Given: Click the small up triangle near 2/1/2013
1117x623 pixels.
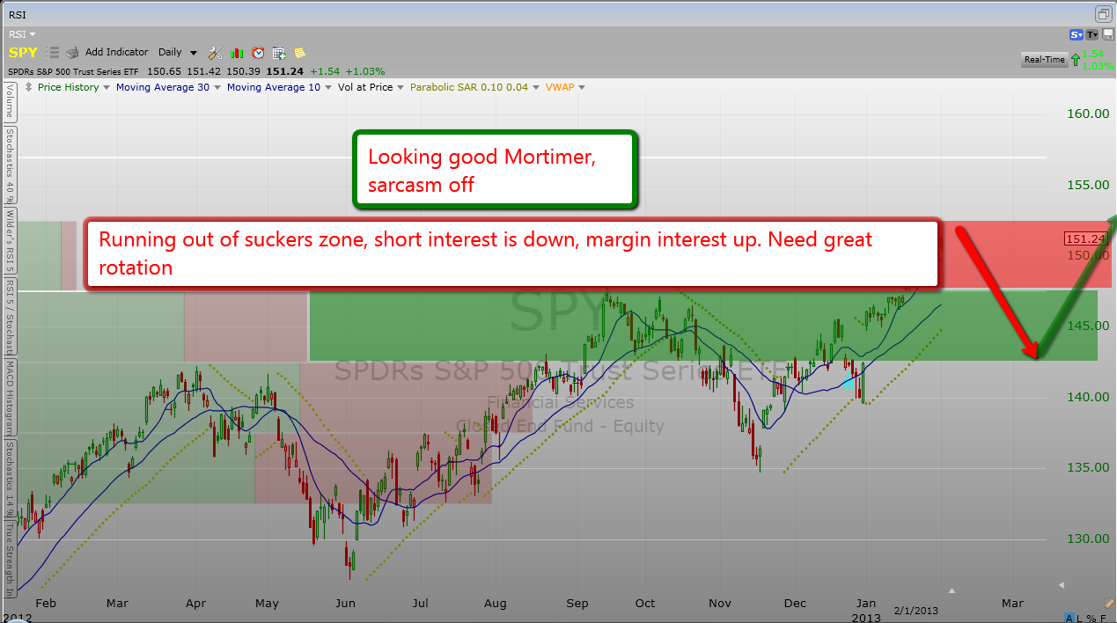Looking at the screenshot, I should click(x=951, y=590).
